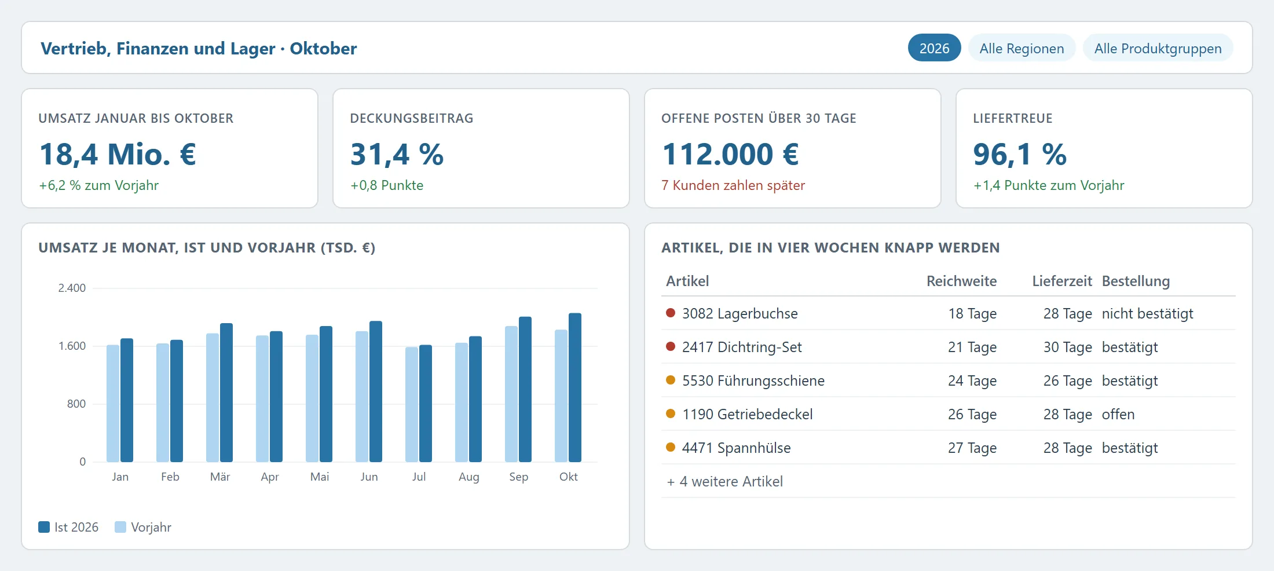Viewport: 1274px width, 571px height.
Task: Click the 30 Tage Lieferzeit value
Action: point(1067,347)
